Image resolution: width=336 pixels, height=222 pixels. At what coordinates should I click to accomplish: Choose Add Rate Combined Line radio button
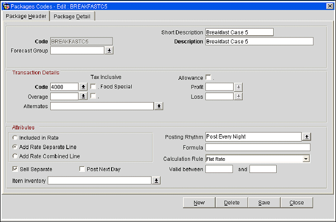point(15,156)
